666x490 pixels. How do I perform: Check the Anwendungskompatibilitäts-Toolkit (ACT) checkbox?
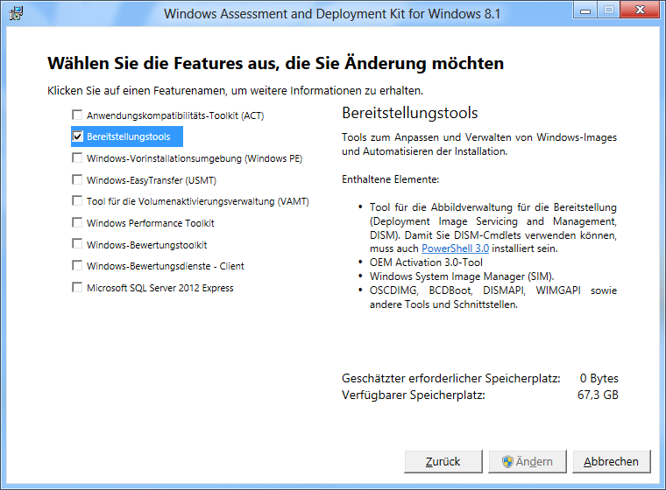pyautogui.click(x=77, y=115)
